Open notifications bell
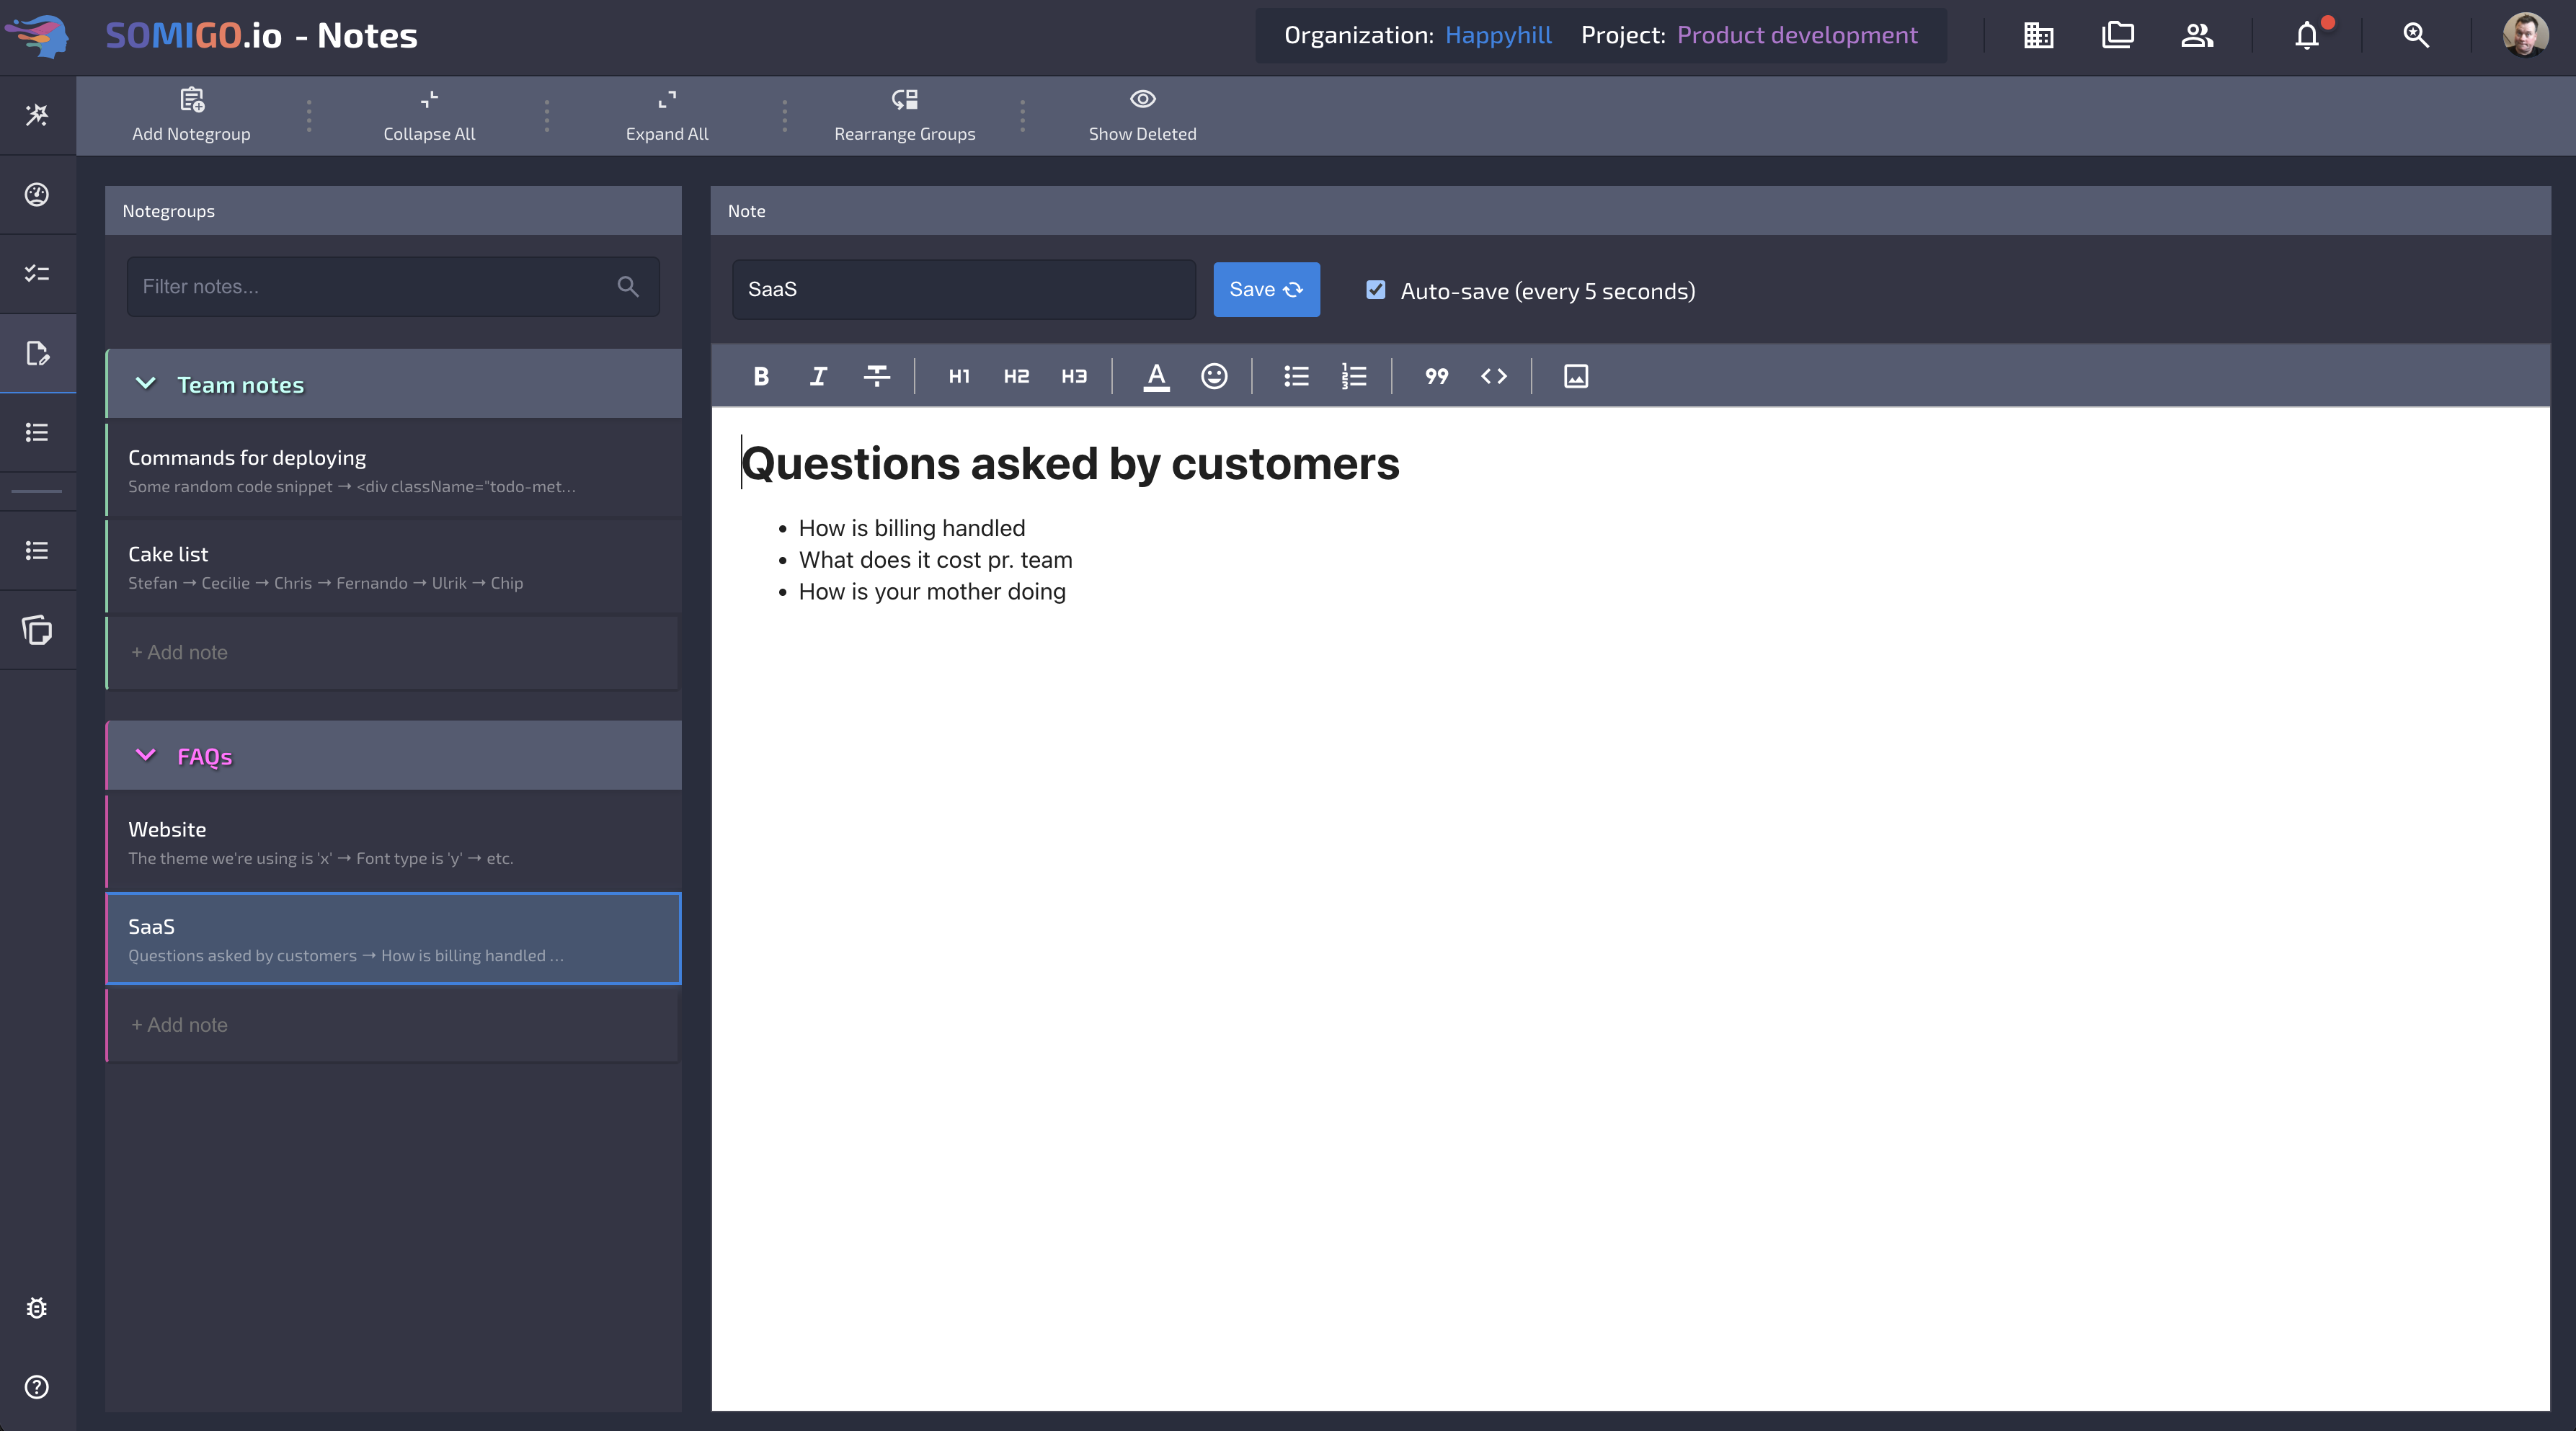Viewport: 2576px width, 1431px height. click(2307, 36)
